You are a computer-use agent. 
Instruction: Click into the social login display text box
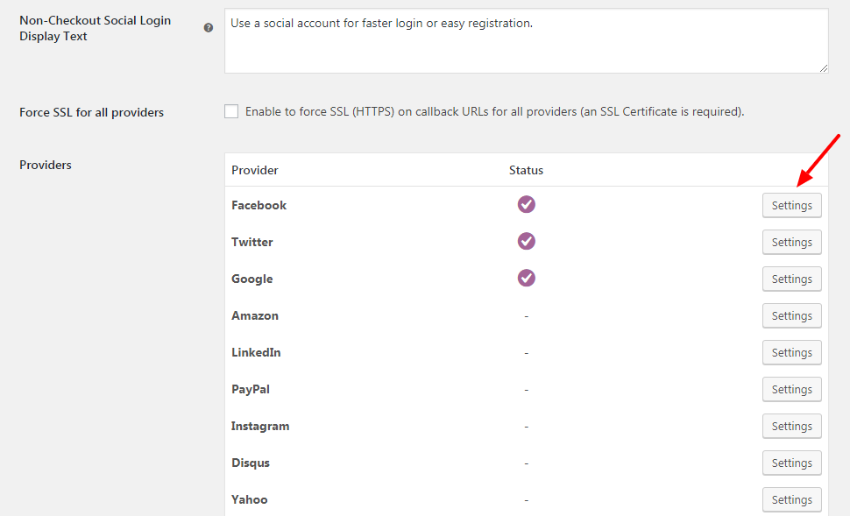[x=527, y=40]
